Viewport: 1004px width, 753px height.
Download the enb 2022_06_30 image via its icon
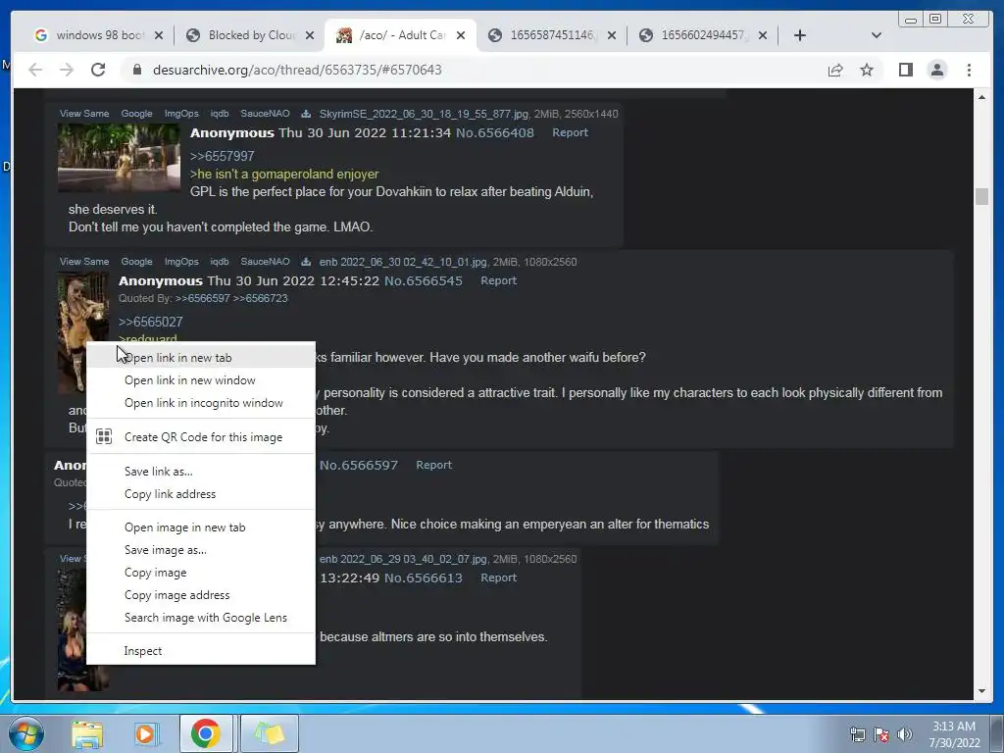[x=306, y=262]
